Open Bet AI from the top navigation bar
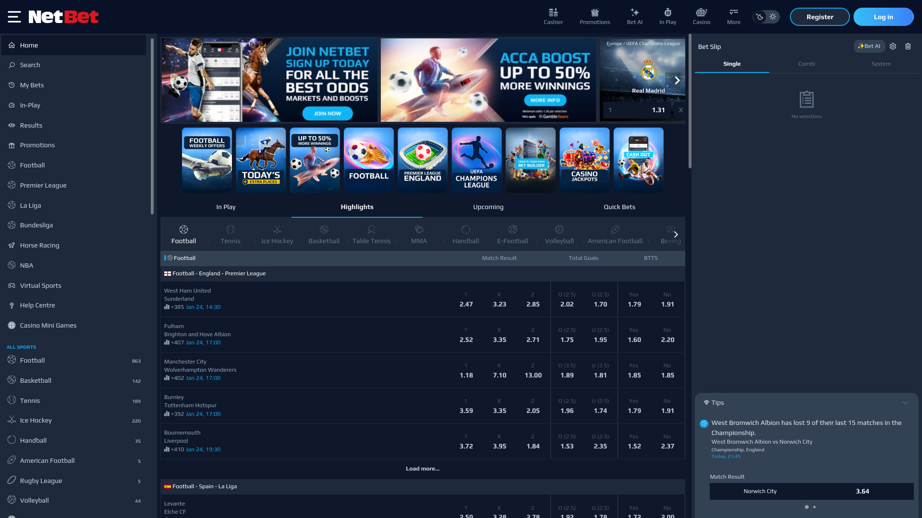Viewport: 922px width, 518px height. pyautogui.click(x=634, y=16)
